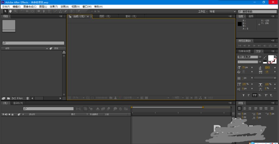This screenshot has height=144, width=279.
Task: Click the trash delete icon in Project panel
Action: [x=28, y=98]
